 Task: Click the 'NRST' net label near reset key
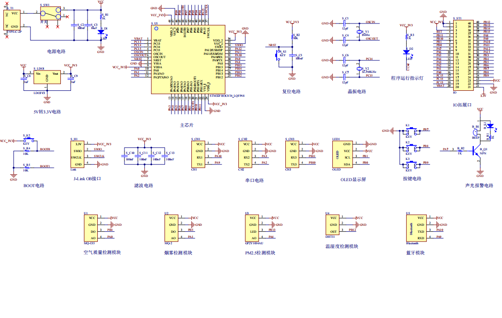pos(272,45)
